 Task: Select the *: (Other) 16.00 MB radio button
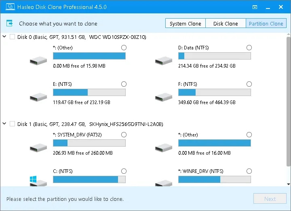(249, 134)
